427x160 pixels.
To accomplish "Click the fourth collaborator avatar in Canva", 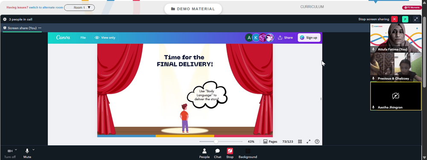I will 269,38.
